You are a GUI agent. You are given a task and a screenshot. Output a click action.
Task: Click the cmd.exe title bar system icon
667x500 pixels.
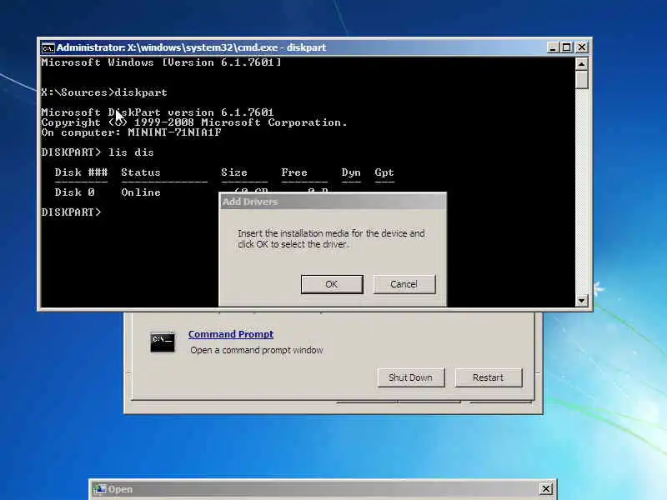coord(48,47)
